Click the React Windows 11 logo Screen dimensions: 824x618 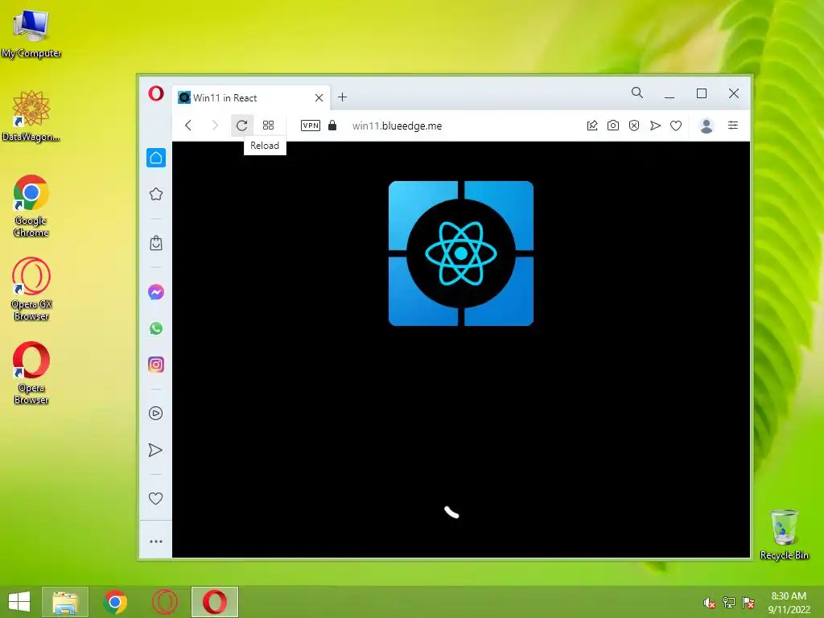coord(461,253)
